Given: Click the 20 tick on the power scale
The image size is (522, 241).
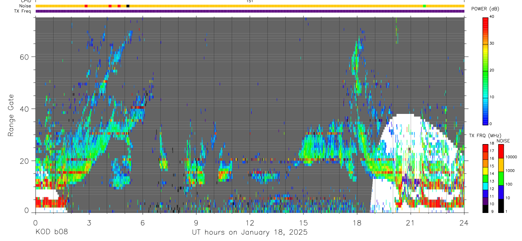Looking at the screenshot, I should 491,70.
